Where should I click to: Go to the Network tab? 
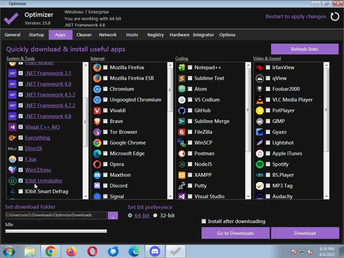click(108, 35)
